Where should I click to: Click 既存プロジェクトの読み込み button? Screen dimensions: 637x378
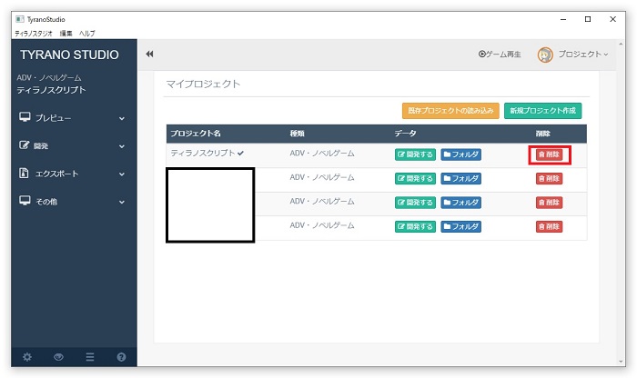(450, 111)
